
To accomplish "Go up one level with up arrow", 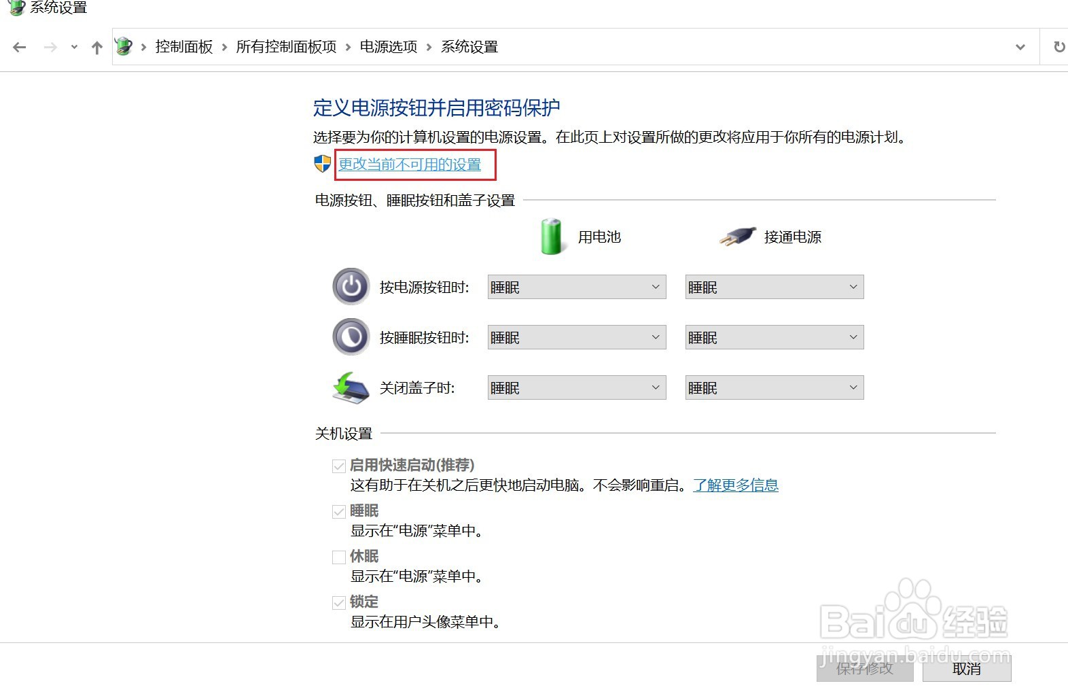I will tap(97, 47).
